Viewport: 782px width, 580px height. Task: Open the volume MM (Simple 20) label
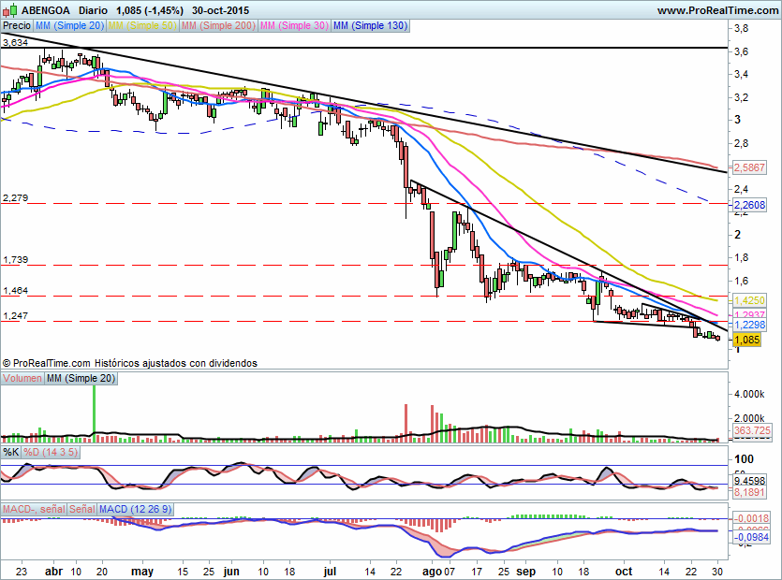81,378
